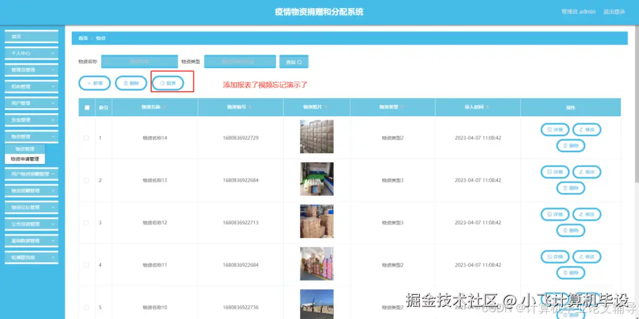
Task: Expand the 个人中心 sidebar menu
Action: click(x=32, y=53)
